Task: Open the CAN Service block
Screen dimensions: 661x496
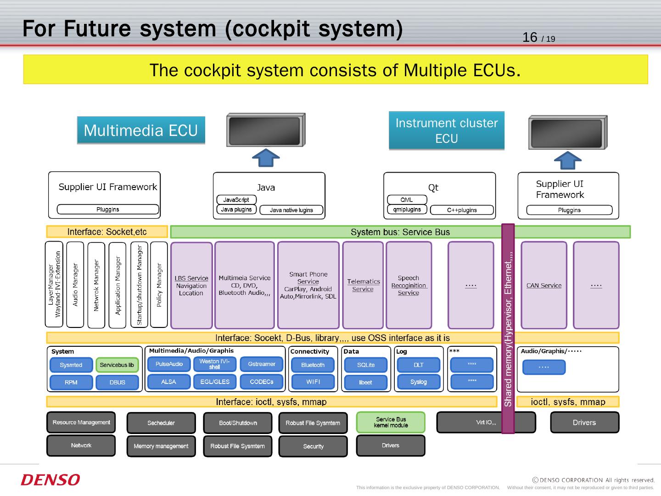Action: (544, 285)
